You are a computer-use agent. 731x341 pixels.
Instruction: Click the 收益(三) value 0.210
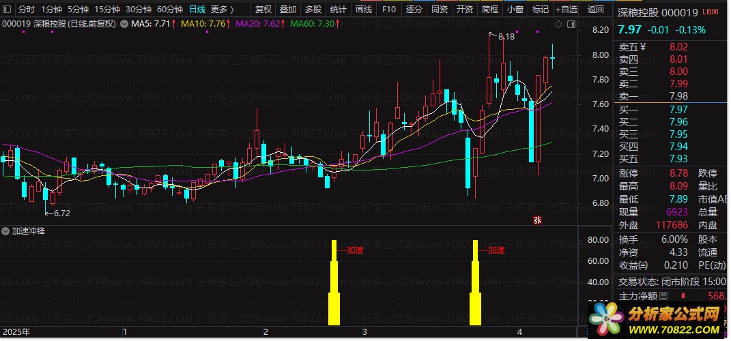676,265
